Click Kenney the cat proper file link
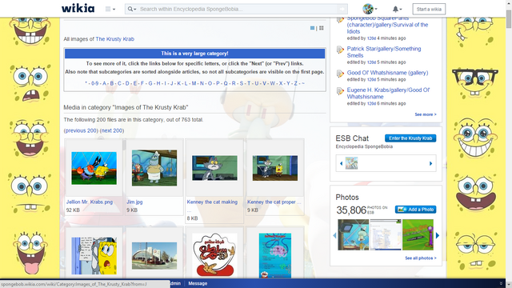This screenshot has width=512, height=288. click(274, 202)
